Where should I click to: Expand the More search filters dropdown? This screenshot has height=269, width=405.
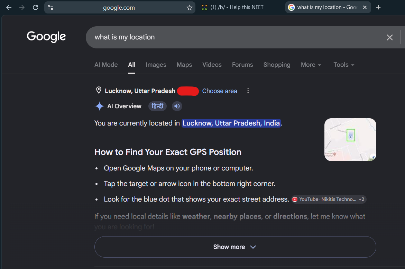(x=311, y=65)
